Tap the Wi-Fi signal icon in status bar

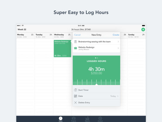[23, 26]
